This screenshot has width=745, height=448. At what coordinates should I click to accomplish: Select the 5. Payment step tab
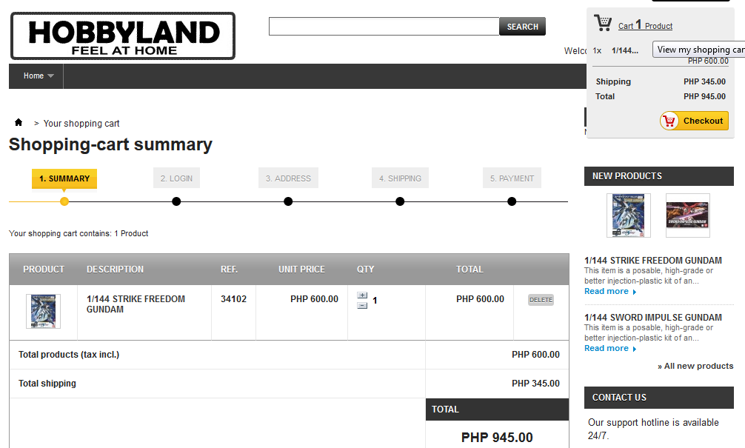(x=512, y=178)
